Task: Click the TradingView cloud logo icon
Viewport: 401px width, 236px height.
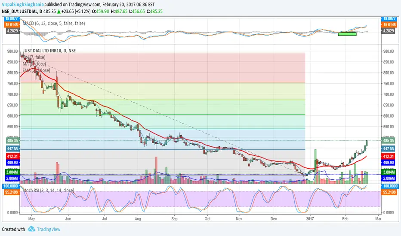Action: (31, 229)
